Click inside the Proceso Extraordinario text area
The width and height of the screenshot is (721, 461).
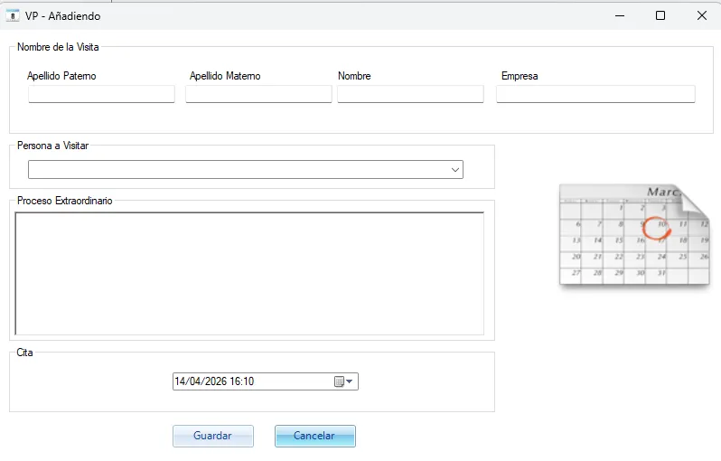pyautogui.click(x=249, y=273)
